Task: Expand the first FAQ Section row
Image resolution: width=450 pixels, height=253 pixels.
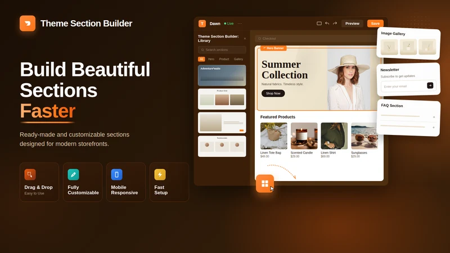Action: pyautogui.click(x=434, y=117)
